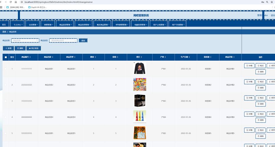Click the browser home icon

(x=16, y=2)
